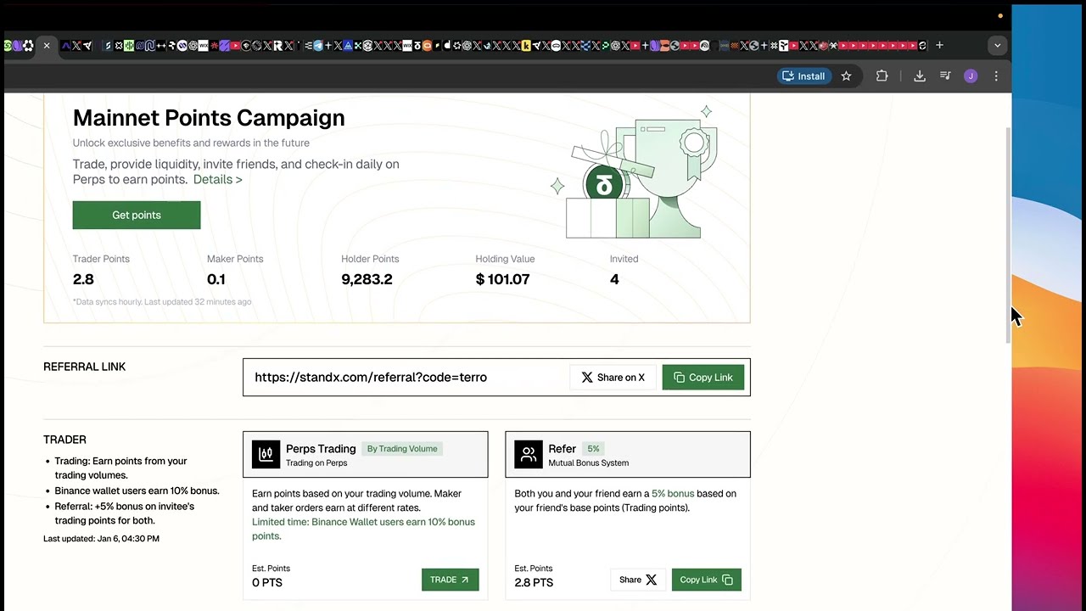Click the Trader Points value 2.8
The image size is (1086, 611).
[83, 279]
